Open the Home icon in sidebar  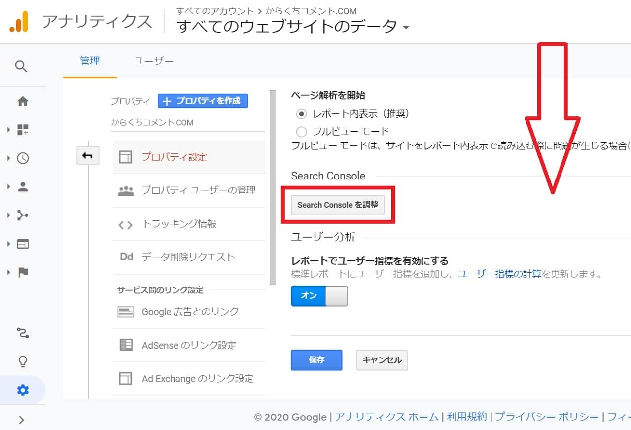coord(23,102)
